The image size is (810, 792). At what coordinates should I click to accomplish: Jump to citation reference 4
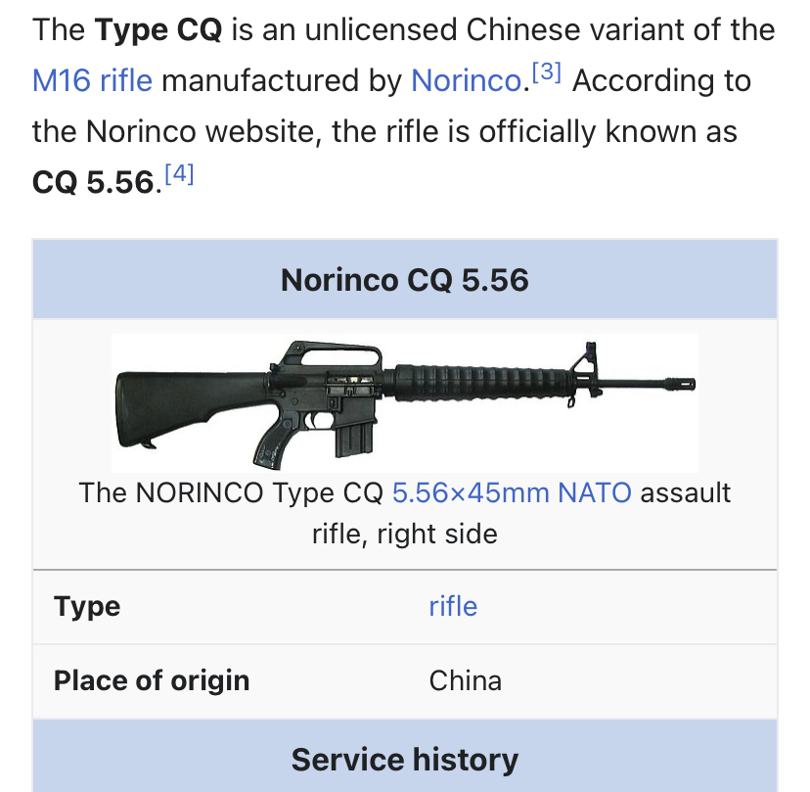[x=179, y=175]
